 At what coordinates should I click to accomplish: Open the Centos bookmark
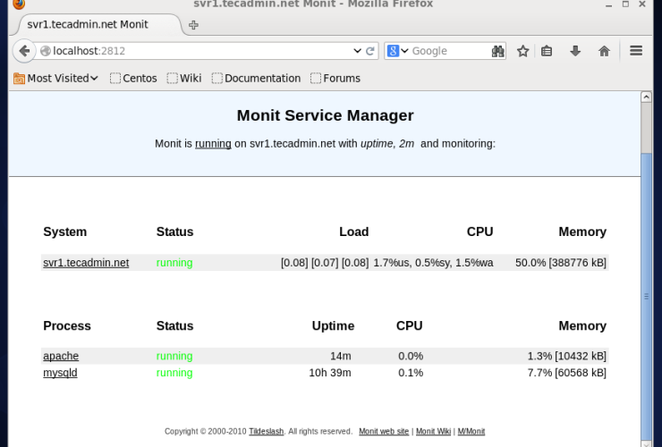click(x=133, y=78)
